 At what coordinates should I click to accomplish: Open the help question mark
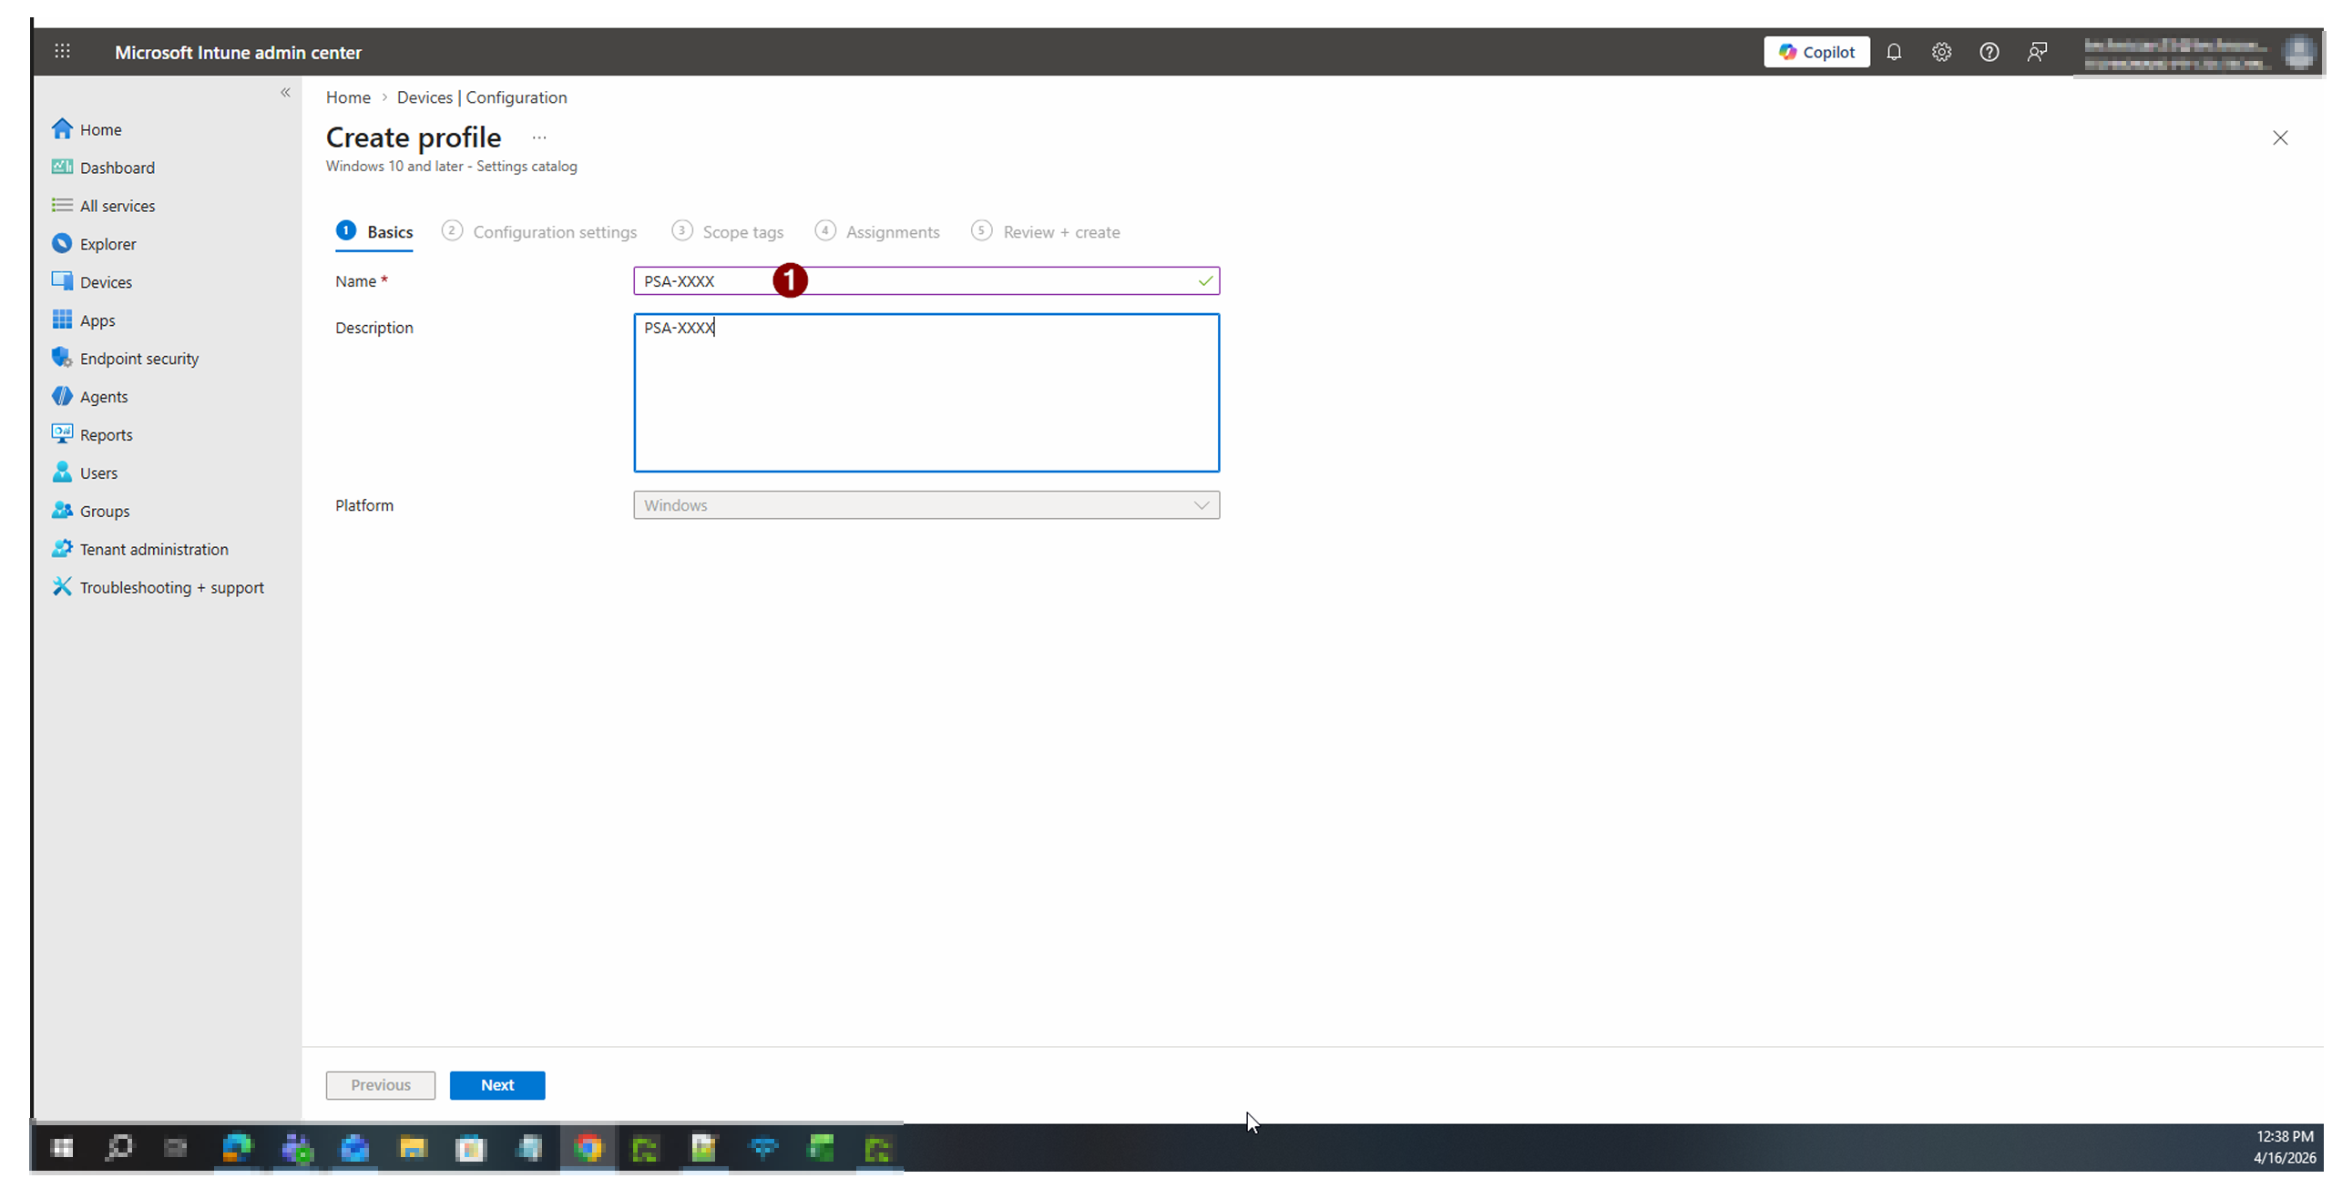(x=1989, y=52)
